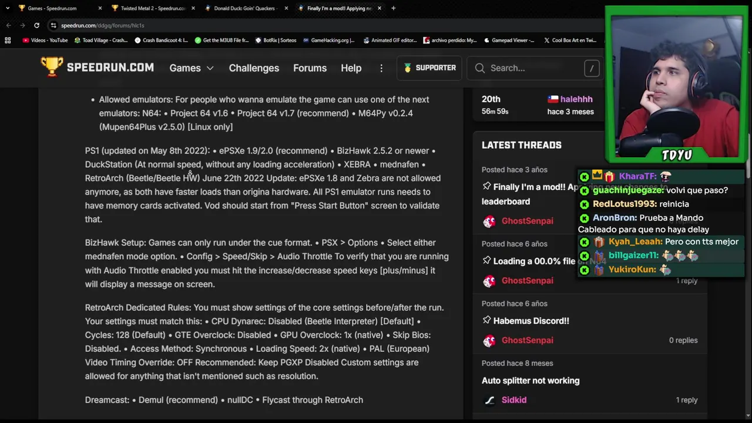Click the address bar URL

tap(103, 25)
